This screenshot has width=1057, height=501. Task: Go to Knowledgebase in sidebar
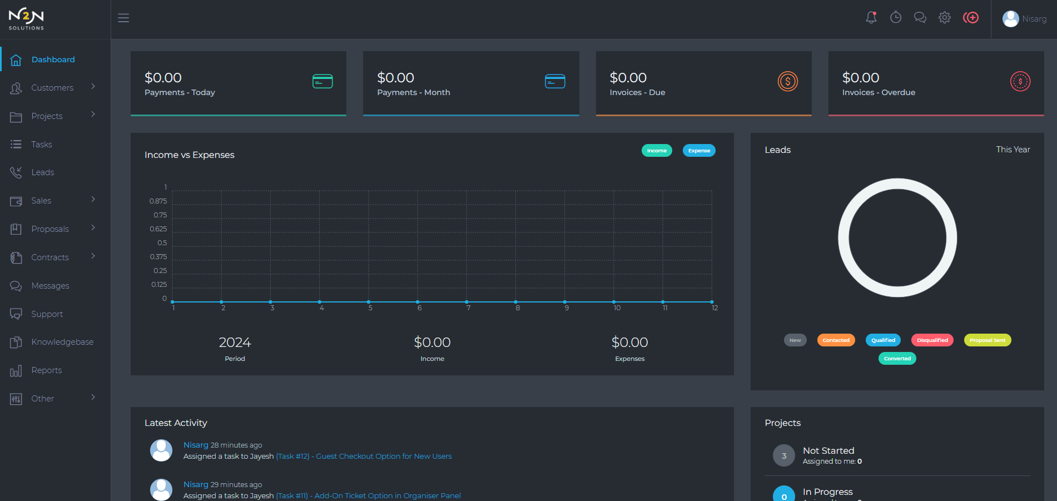coord(62,342)
